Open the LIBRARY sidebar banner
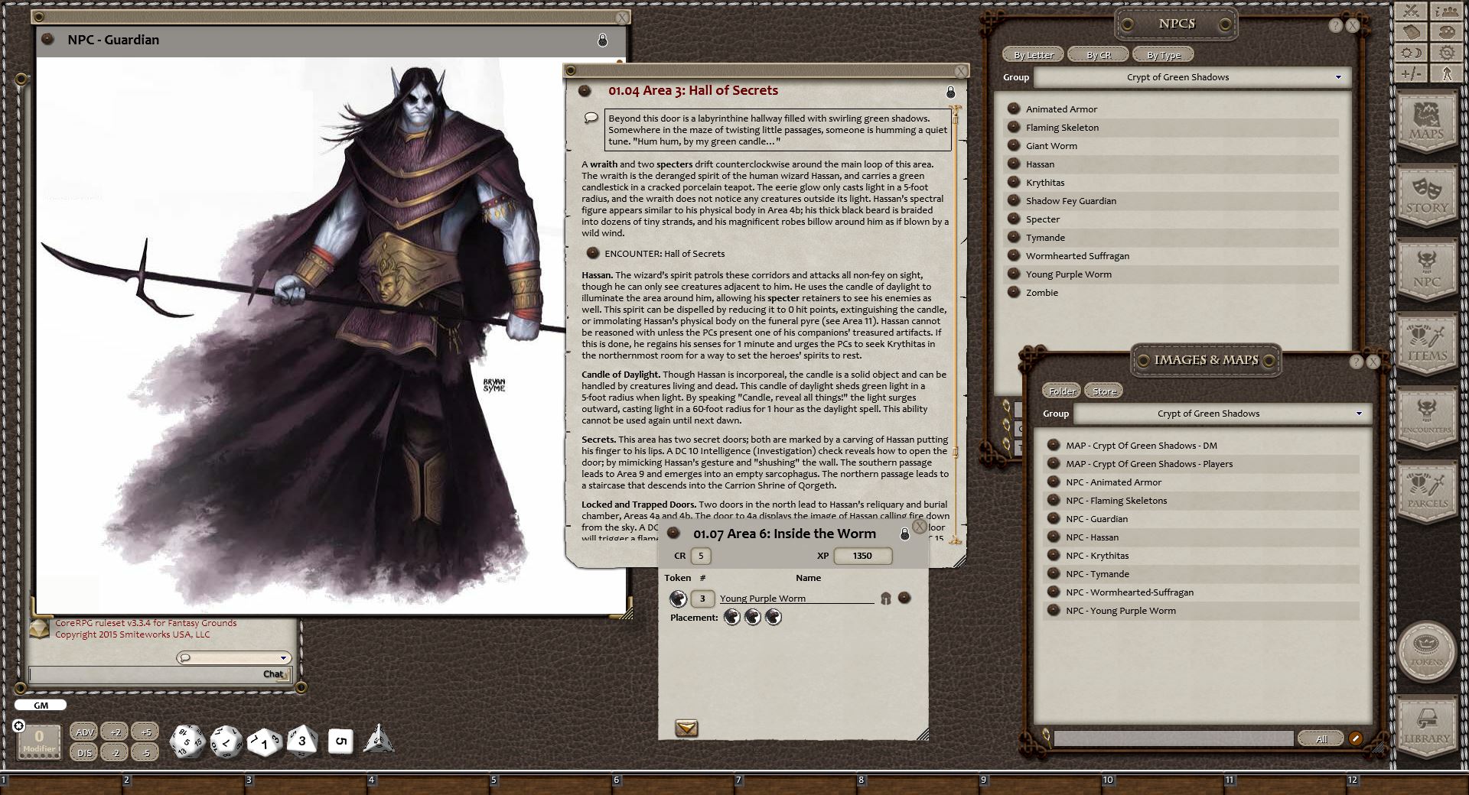This screenshot has width=1469, height=795. point(1427,728)
